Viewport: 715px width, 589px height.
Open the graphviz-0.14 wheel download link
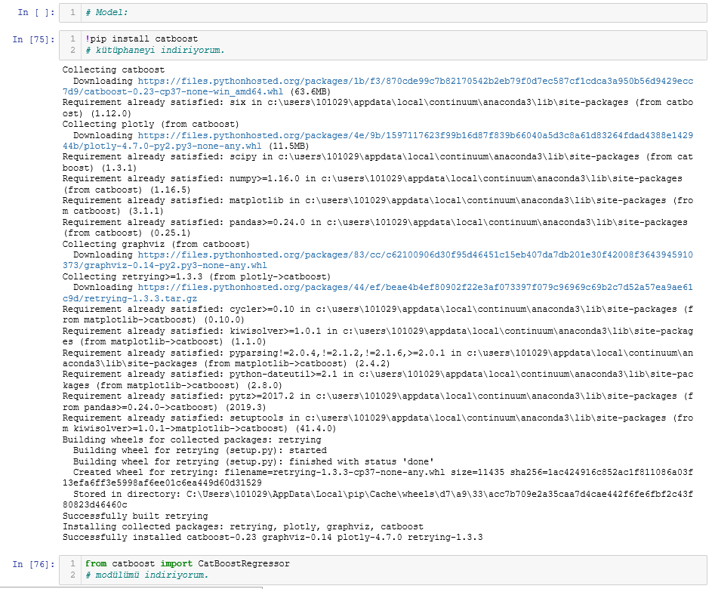(378, 255)
